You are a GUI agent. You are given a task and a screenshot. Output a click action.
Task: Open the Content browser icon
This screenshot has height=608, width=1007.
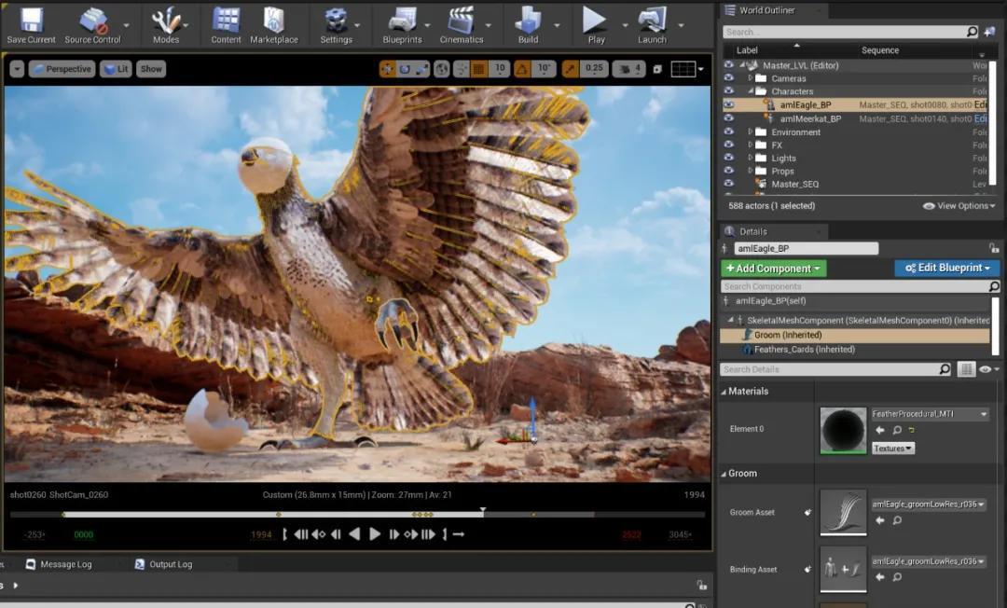point(226,25)
